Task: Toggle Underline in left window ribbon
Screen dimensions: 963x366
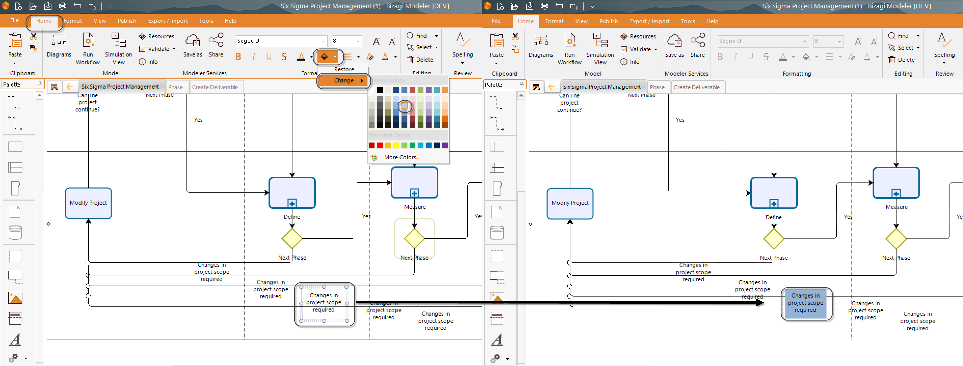Action: [269, 57]
